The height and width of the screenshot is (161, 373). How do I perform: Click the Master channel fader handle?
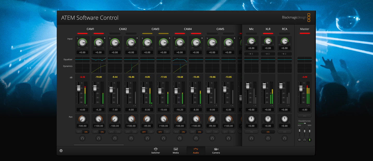[301, 88]
